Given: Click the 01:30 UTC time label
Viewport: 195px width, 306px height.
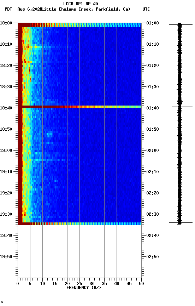Looking at the screenshot, I should point(153,87).
